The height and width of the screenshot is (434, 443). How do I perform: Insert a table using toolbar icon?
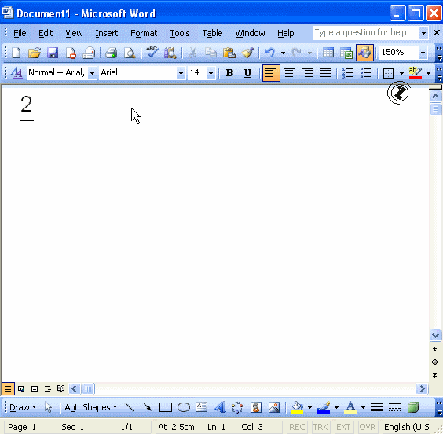328,53
